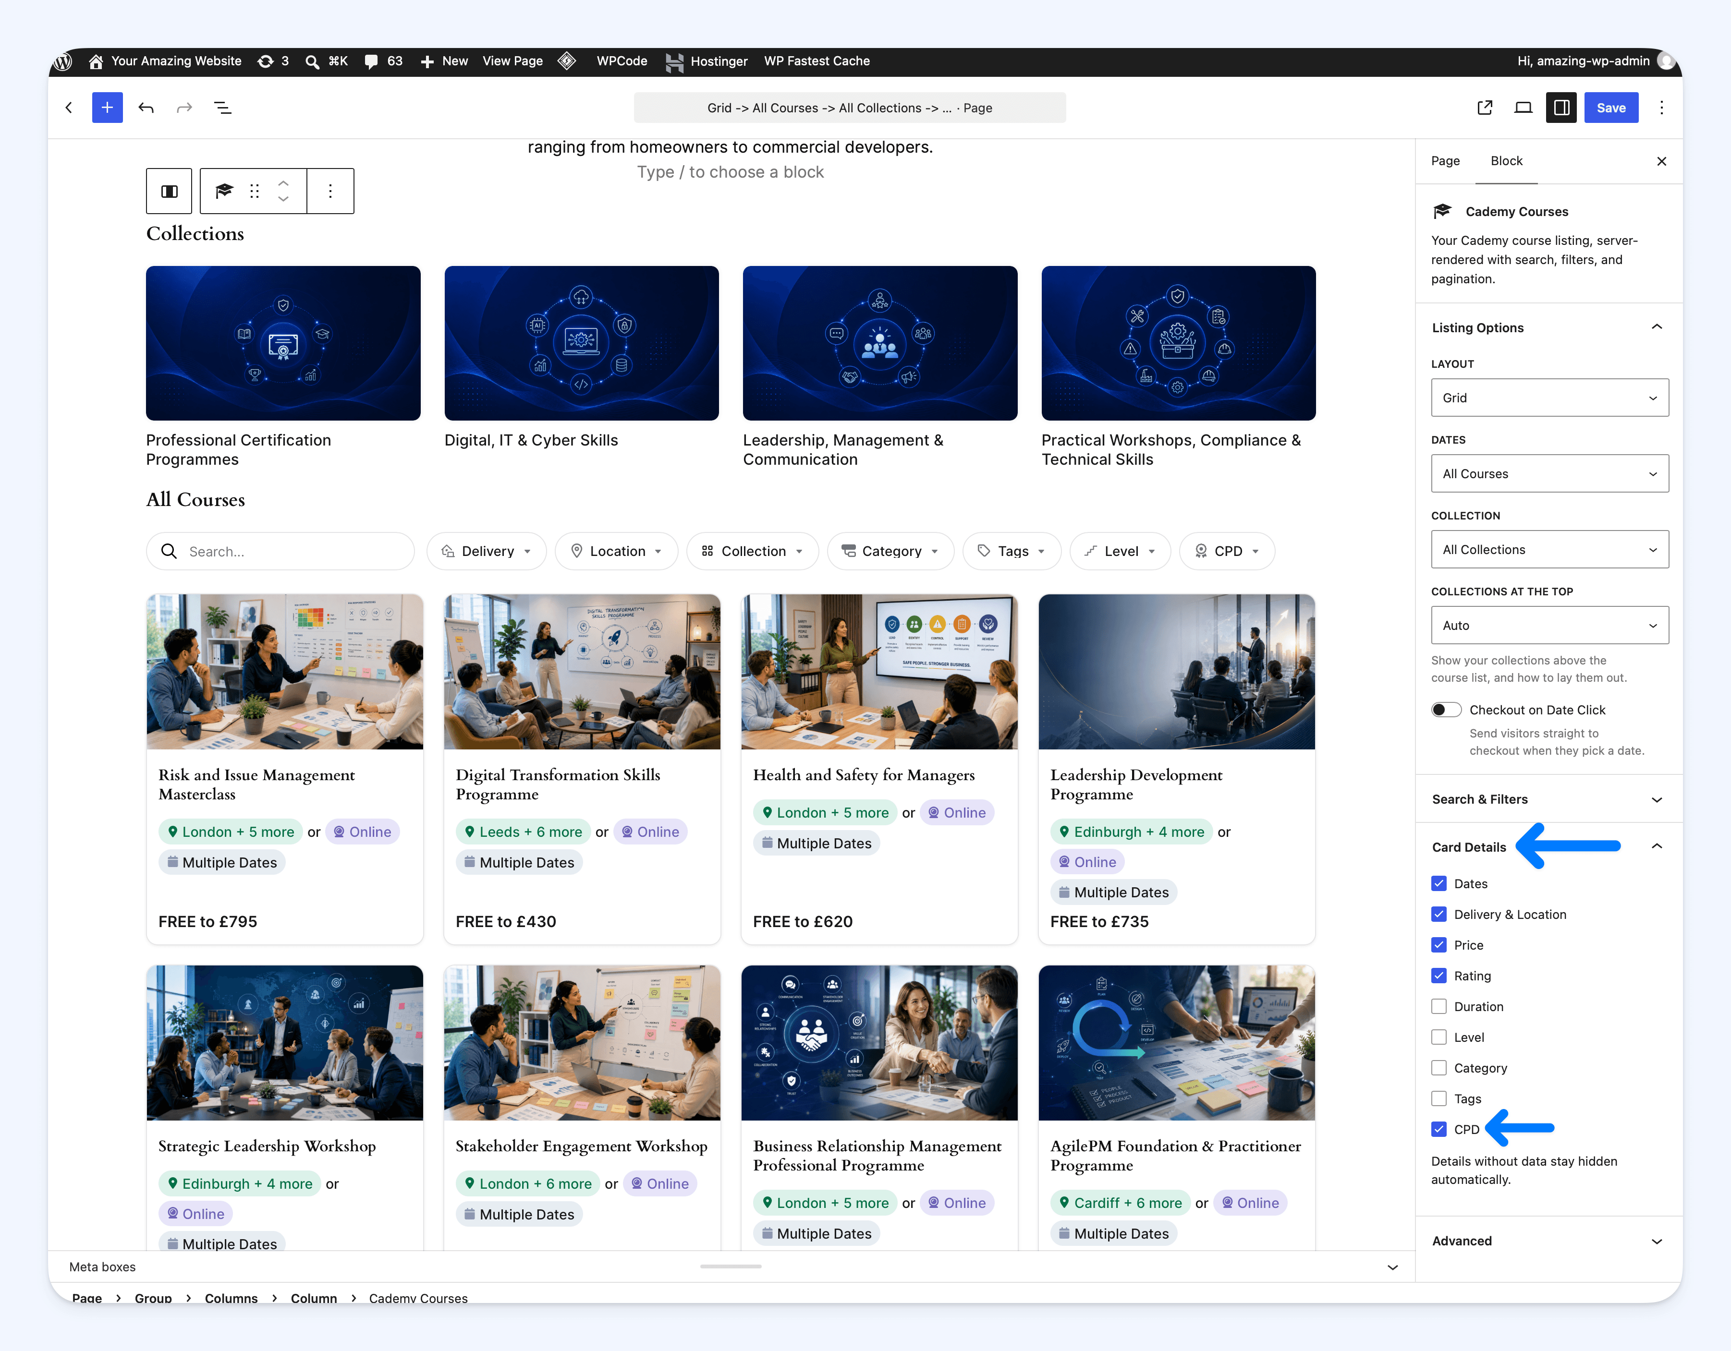1731x1351 pixels.
Task: Click the diamond-shaped admin bar icon
Action: pos(567,61)
